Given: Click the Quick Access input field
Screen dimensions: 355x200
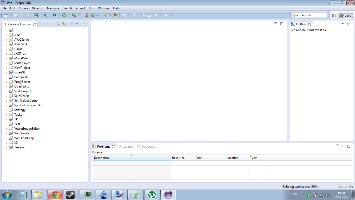Looking at the screenshot, I should [310, 15].
